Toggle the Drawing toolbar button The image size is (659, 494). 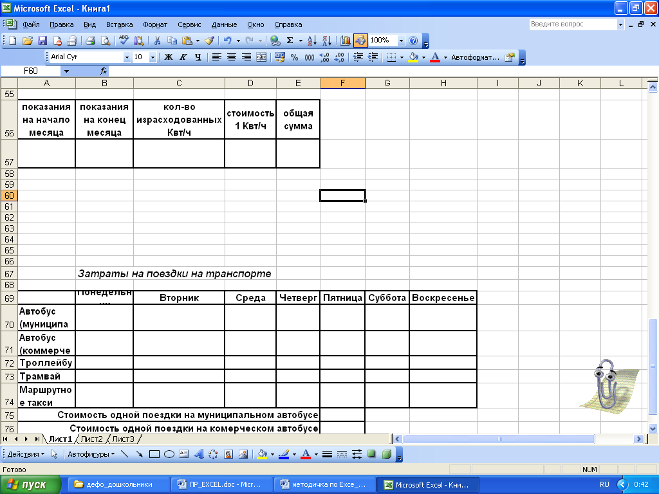tap(360, 41)
